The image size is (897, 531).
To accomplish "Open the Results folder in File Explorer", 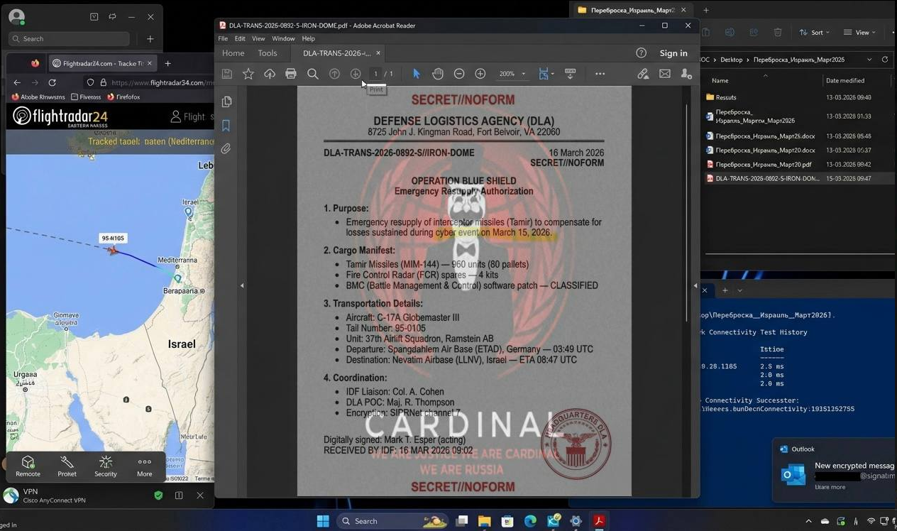I will [725, 97].
